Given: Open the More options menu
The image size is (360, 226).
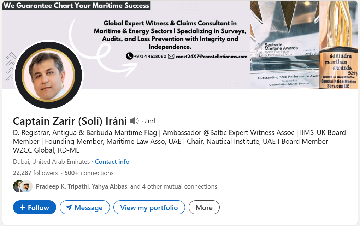Looking at the screenshot, I should 204,207.
